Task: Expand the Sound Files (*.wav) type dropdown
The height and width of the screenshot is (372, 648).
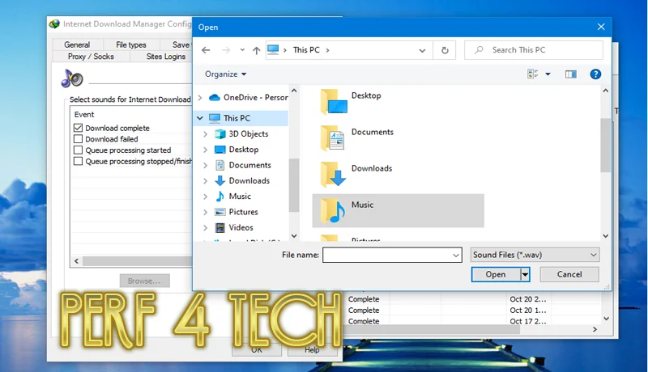Action: click(x=535, y=255)
